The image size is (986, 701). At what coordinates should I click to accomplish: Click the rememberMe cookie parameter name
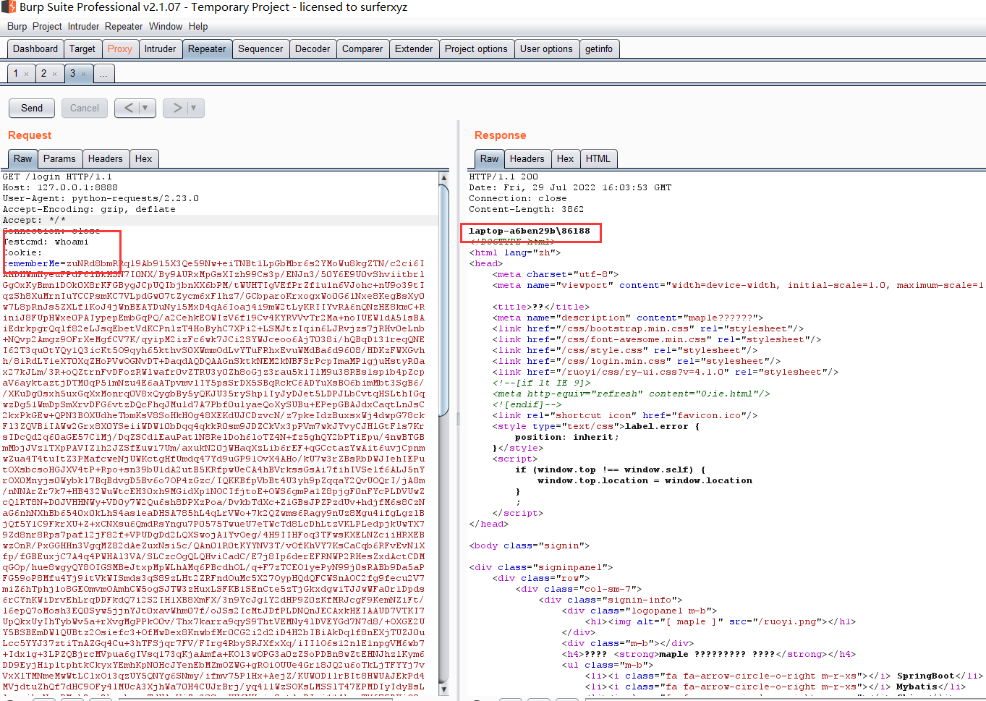(33, 263)
